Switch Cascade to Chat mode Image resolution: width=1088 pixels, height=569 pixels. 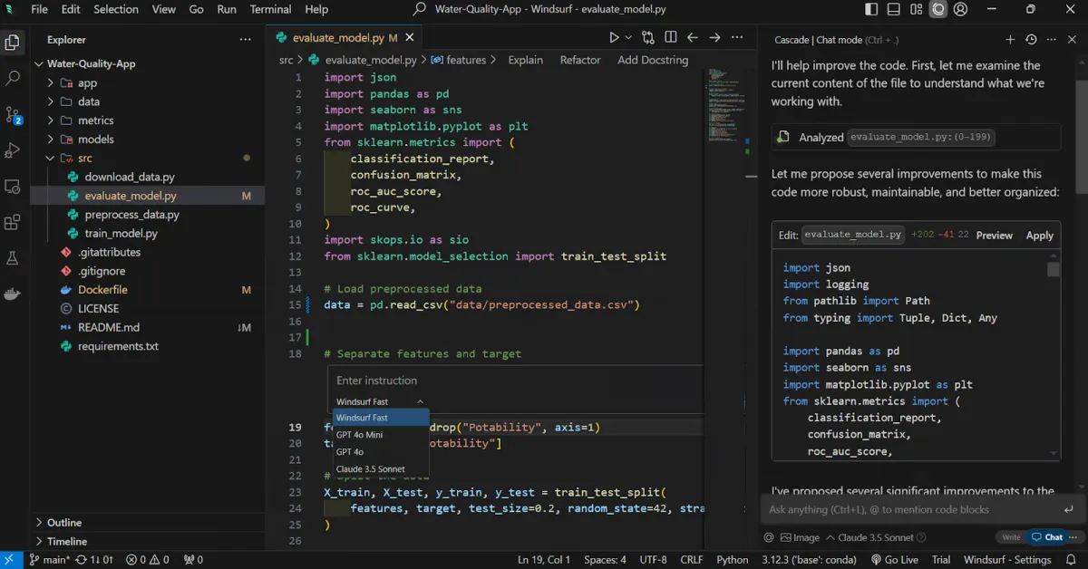point(1047,537)
